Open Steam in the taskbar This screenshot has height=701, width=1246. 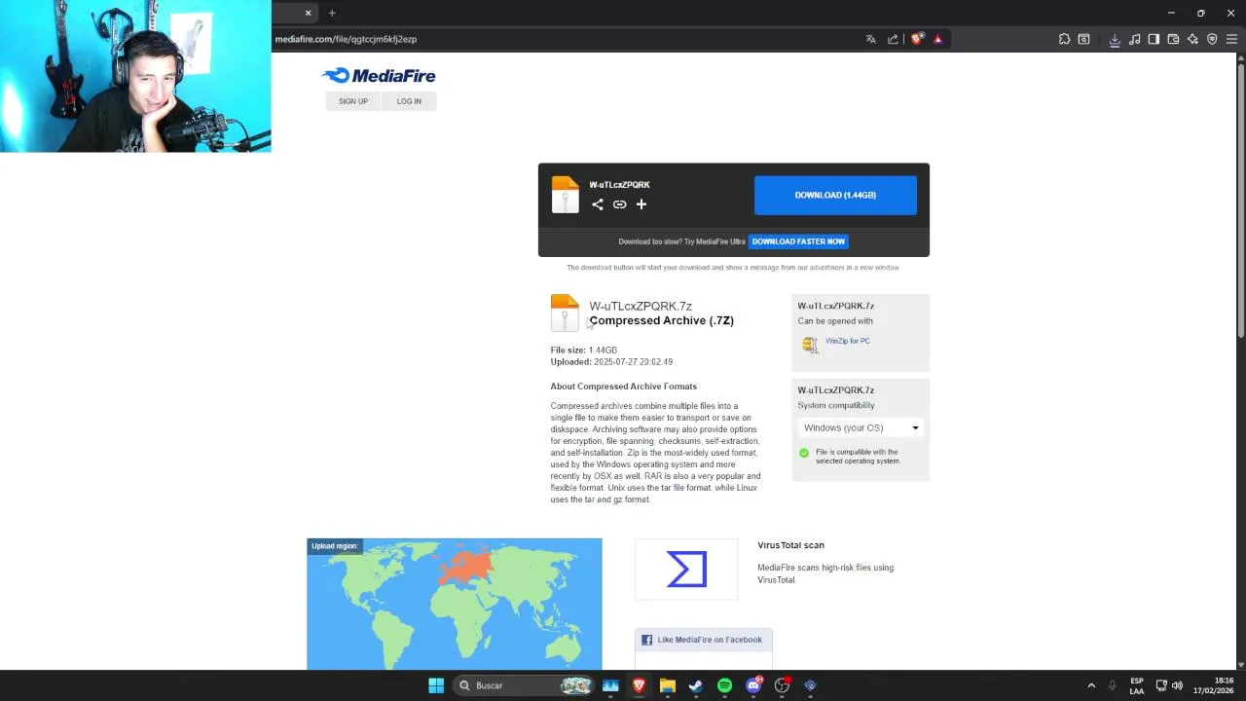click(695, 685)
